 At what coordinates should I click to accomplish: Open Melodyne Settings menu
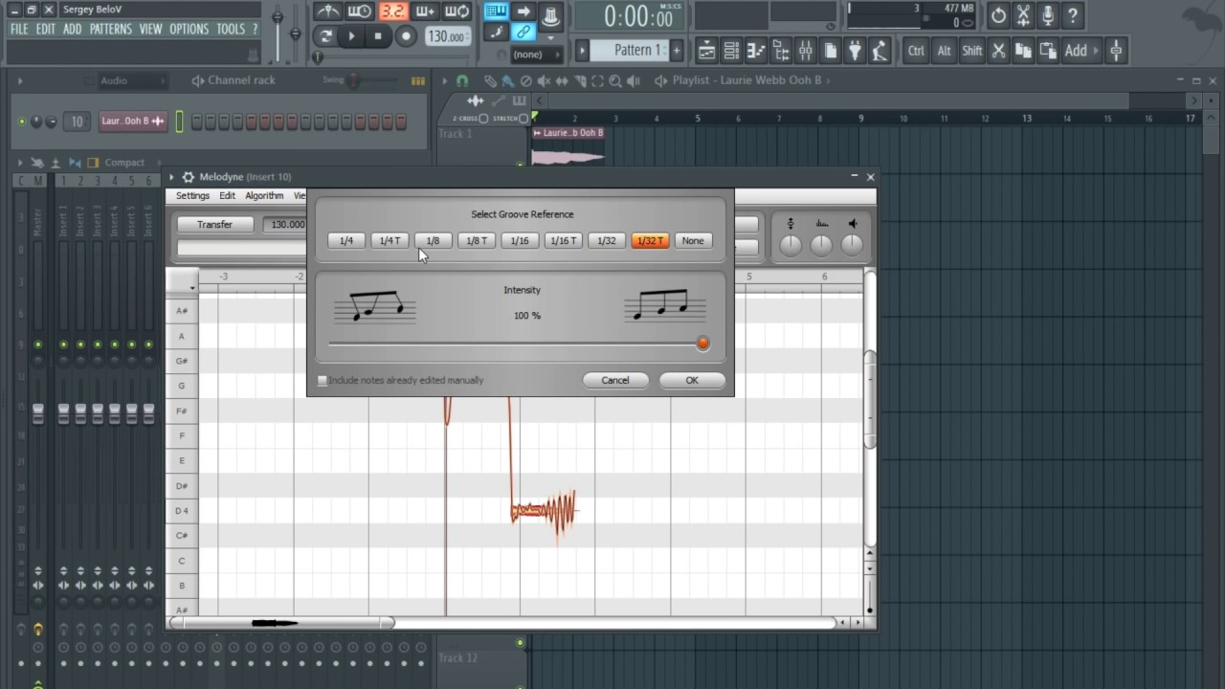[x=192, y=195]
